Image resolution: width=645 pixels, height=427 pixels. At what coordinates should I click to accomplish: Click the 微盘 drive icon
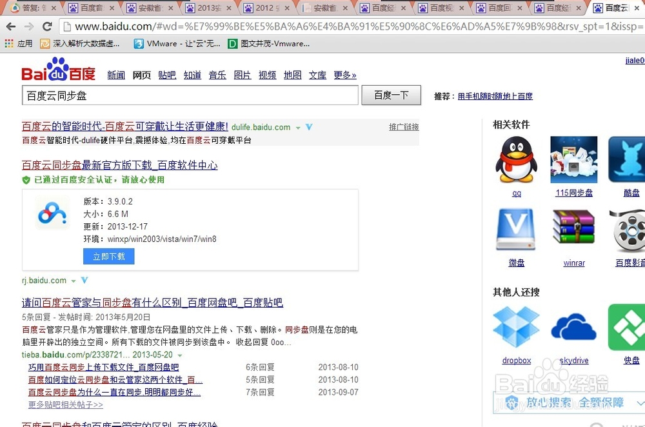click(x=516, y=230)
